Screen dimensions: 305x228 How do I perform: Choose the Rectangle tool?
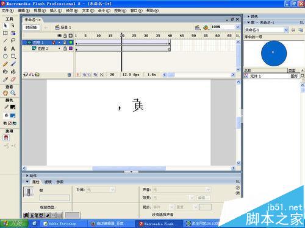tap(13, 56)
